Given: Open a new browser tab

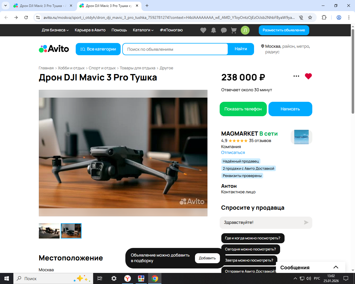Looking at the screenshot, I should [147, 6].
